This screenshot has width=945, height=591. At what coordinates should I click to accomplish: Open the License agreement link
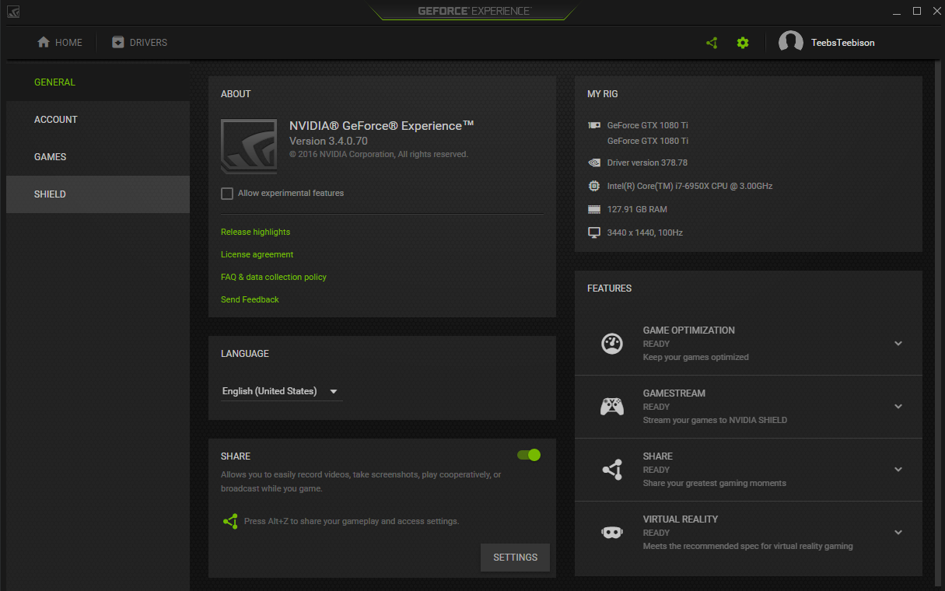[257, 254]
